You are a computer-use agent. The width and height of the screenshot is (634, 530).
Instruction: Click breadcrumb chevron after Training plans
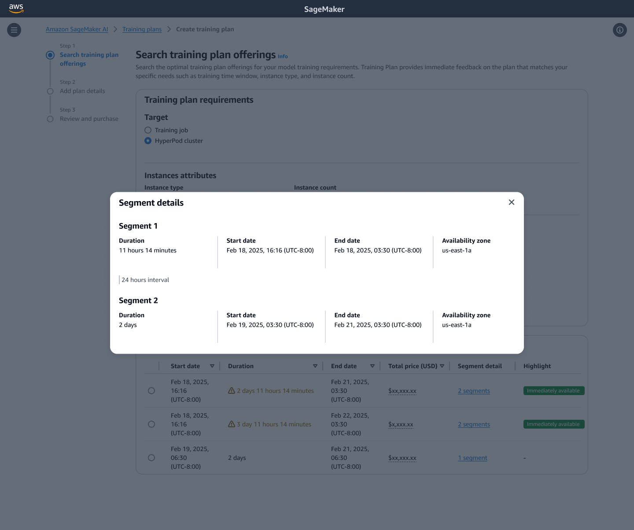(169, 29)
